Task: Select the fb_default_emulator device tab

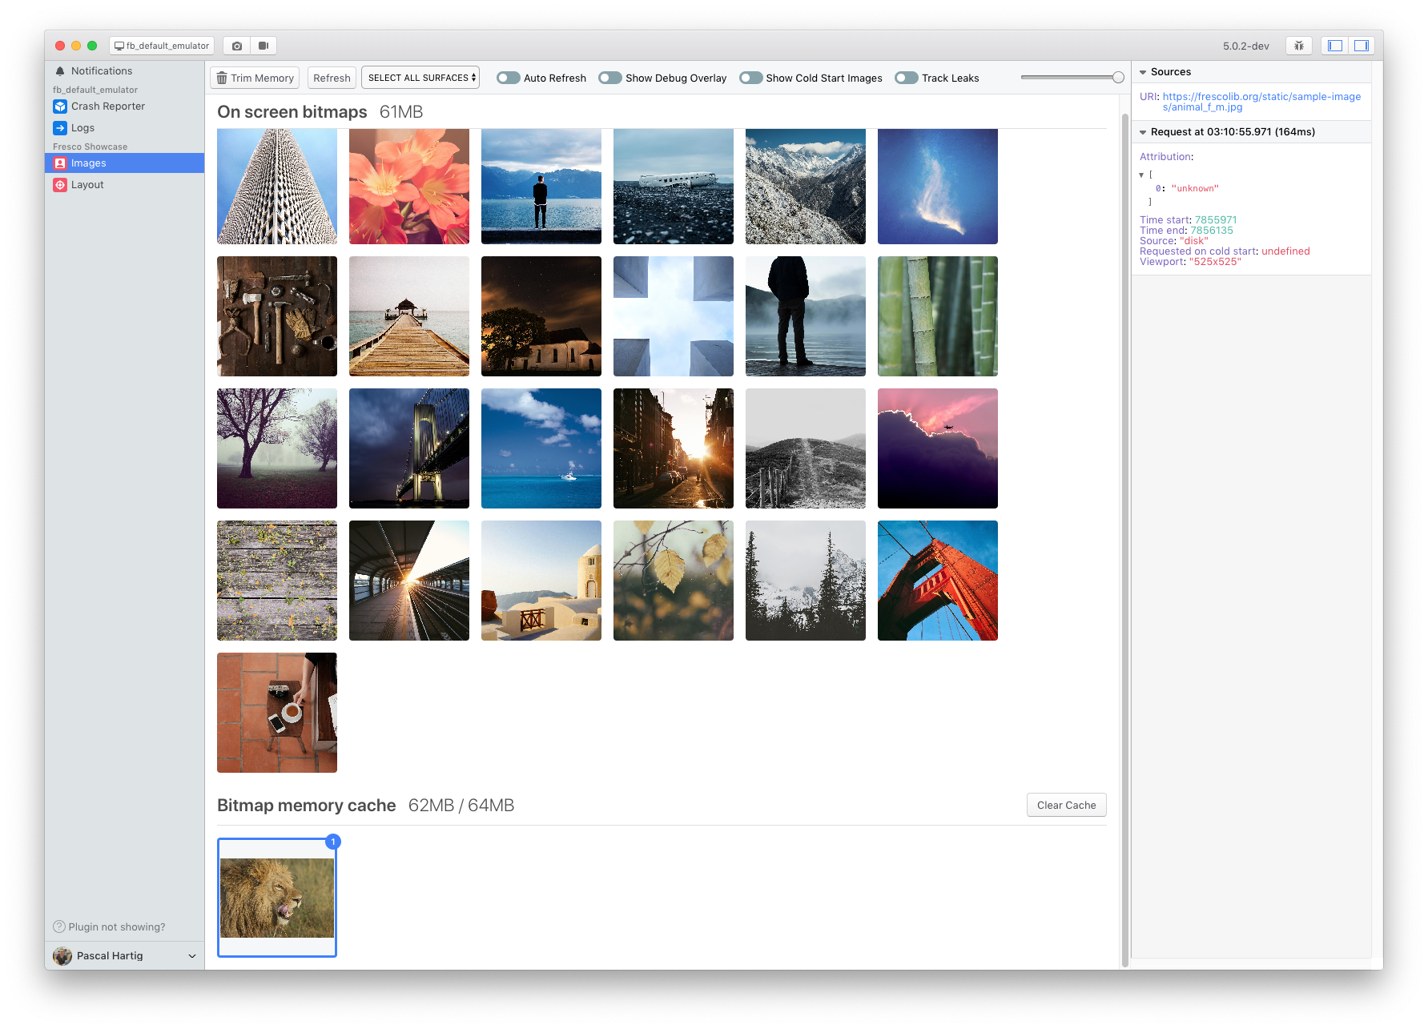Action: 161,45
